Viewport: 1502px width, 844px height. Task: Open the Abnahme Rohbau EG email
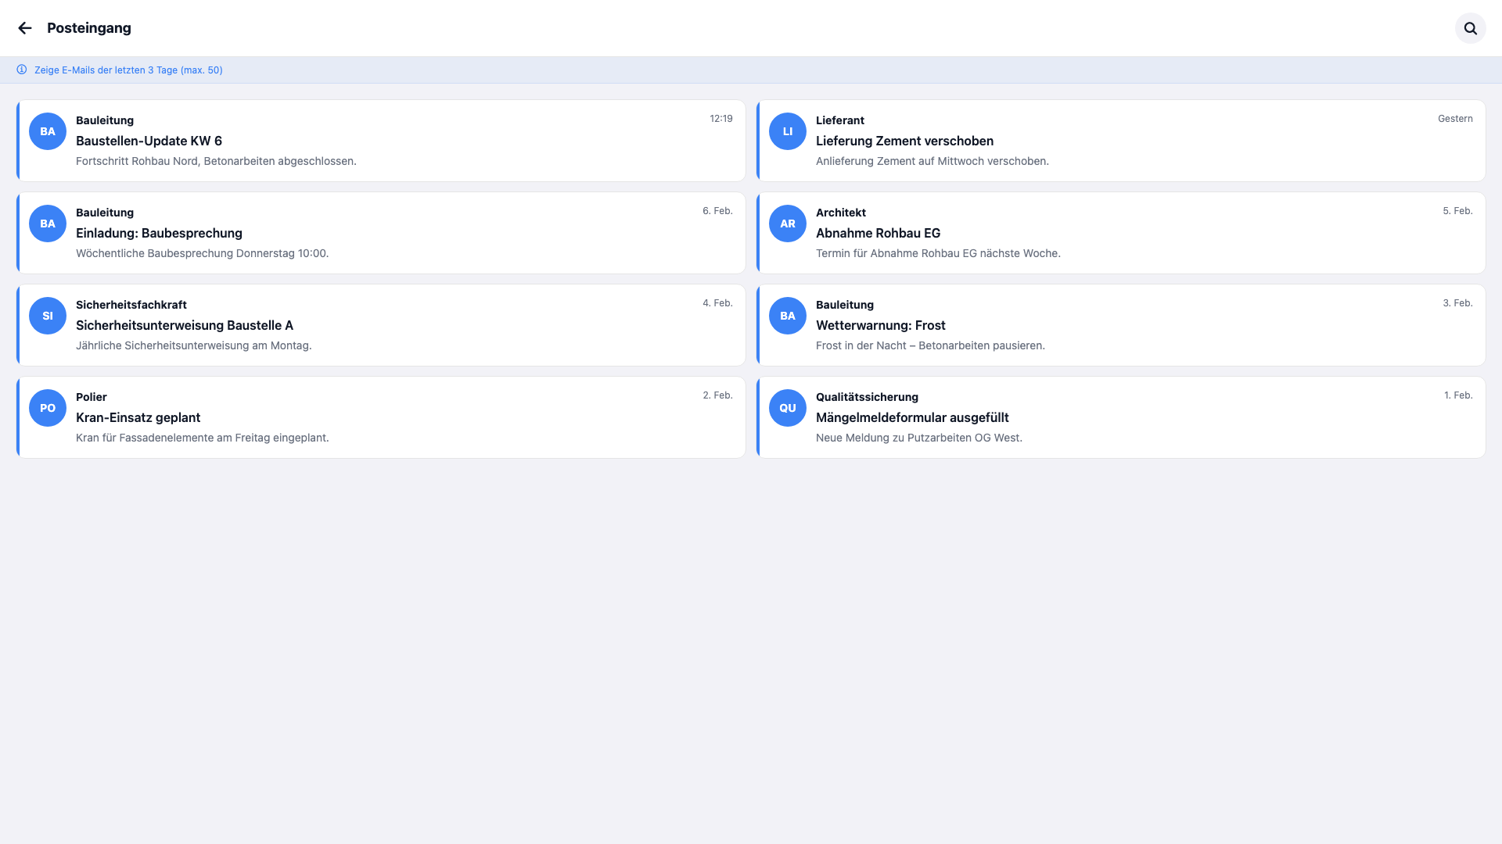(878, 233)
